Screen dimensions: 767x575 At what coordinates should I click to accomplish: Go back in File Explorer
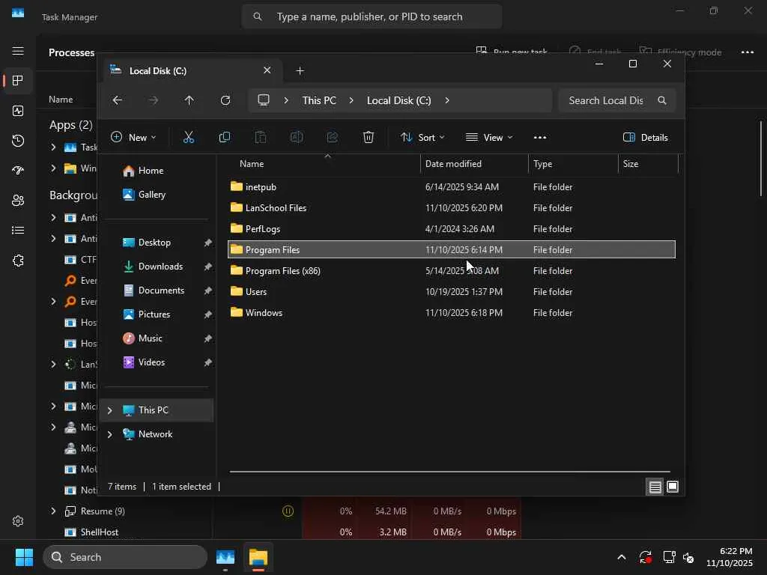[x=118, y=100]
